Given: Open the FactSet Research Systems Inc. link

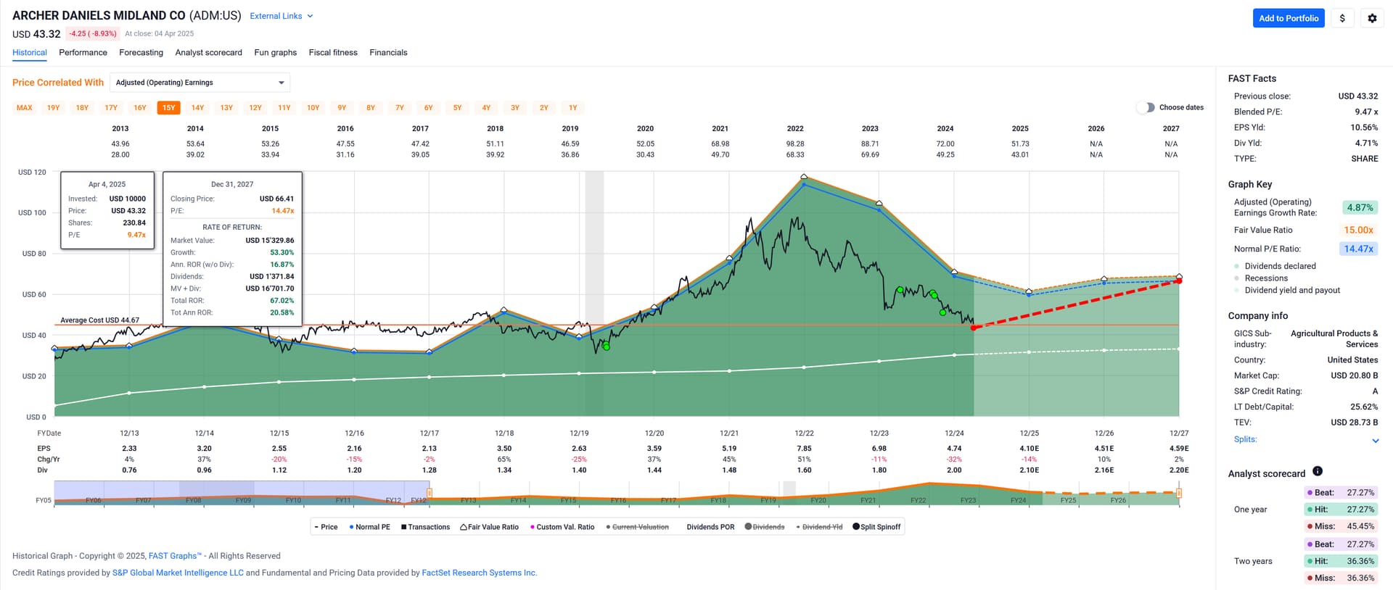Looking at the screenshot, I should pyautogui.click(x=480, y=573).
